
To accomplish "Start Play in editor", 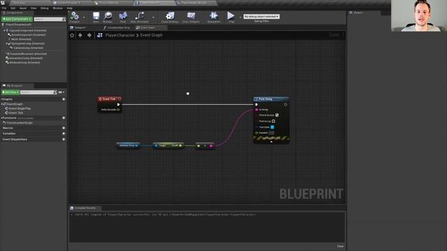I will 231,16.
